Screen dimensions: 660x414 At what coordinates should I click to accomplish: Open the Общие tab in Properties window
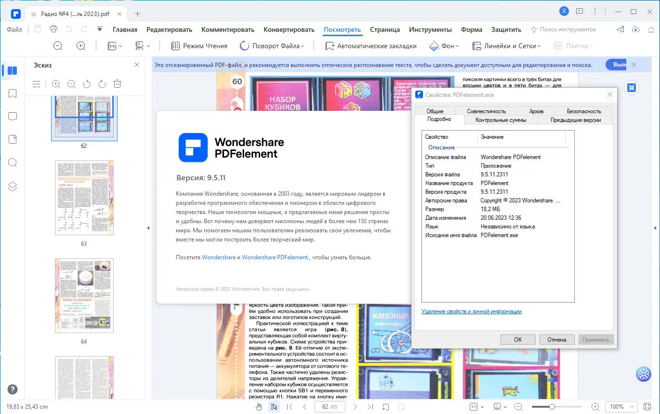point(435,111)
